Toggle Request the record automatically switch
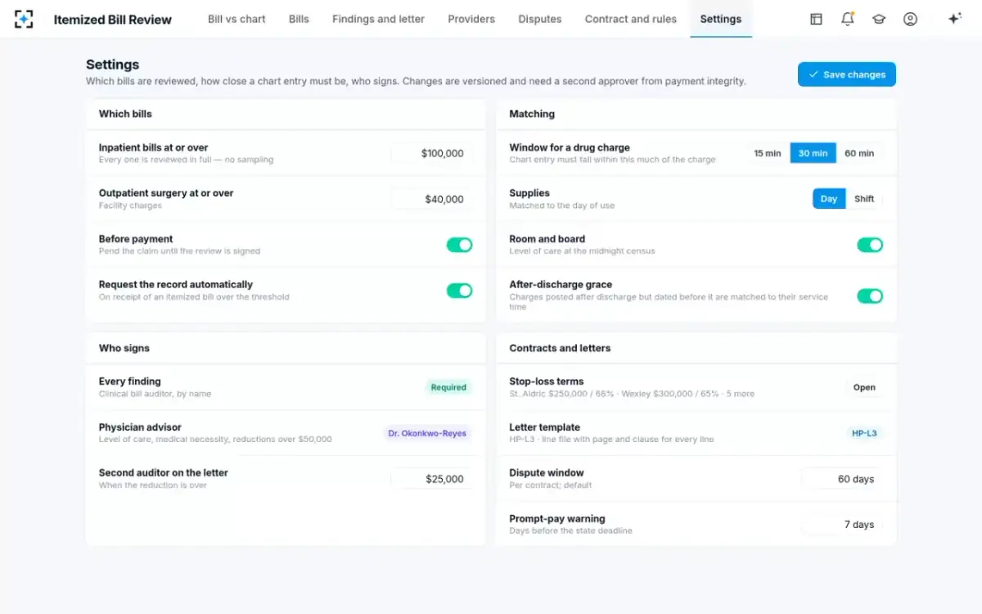Viewport: 982px width, 614px height. tap(459, 291)
